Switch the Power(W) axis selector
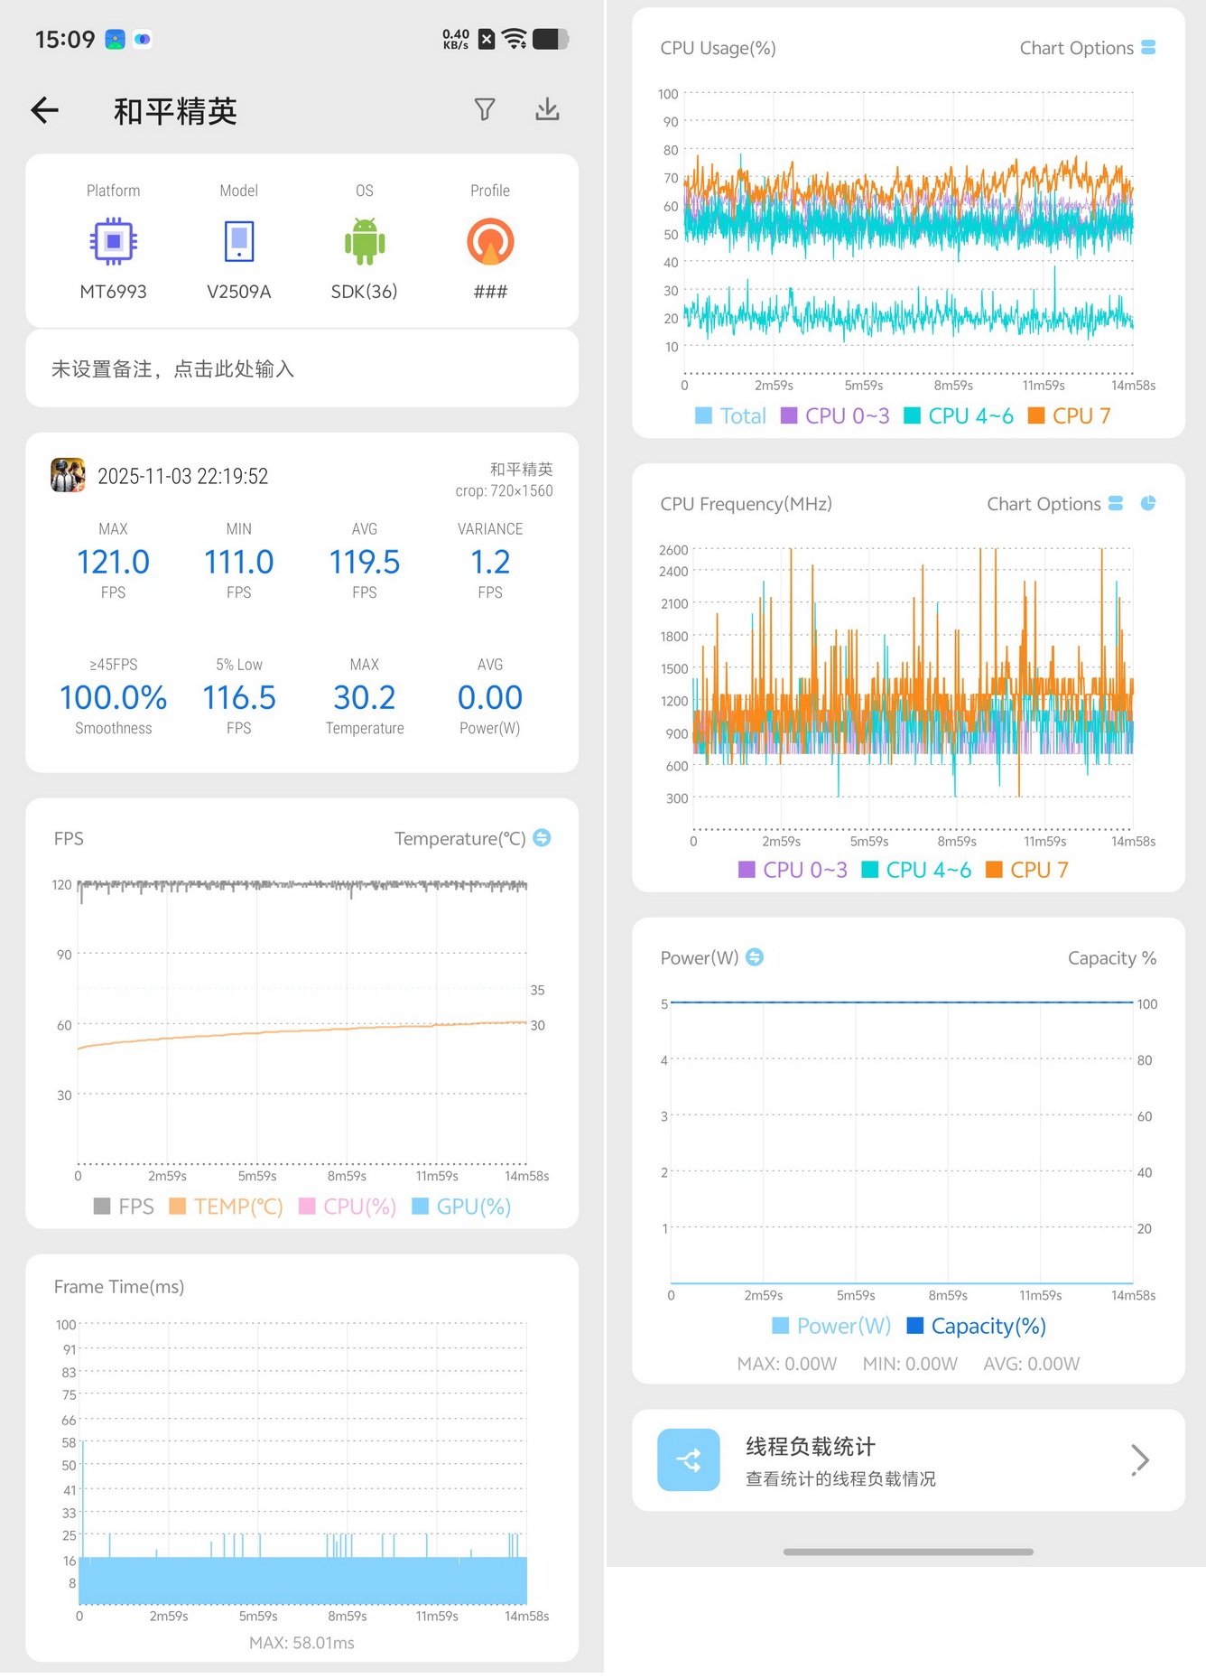Screen dimensions: 1206x1678 [755, 957]
